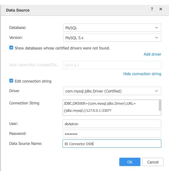169x176 pixels.
Task: Dismiss dialog with the Cancel button
Action: (153, 162)
